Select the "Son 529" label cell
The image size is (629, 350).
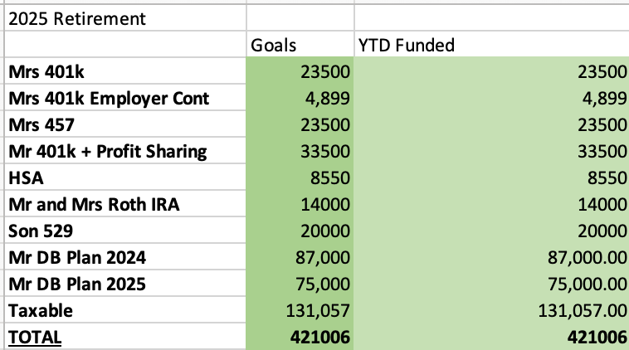[x=124, y=231]
